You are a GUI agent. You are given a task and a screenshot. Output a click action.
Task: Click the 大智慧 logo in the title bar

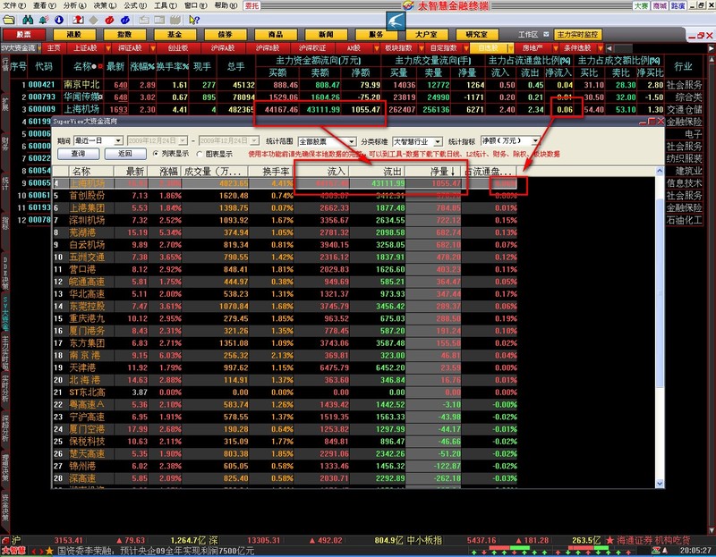(x=408, y=5)
